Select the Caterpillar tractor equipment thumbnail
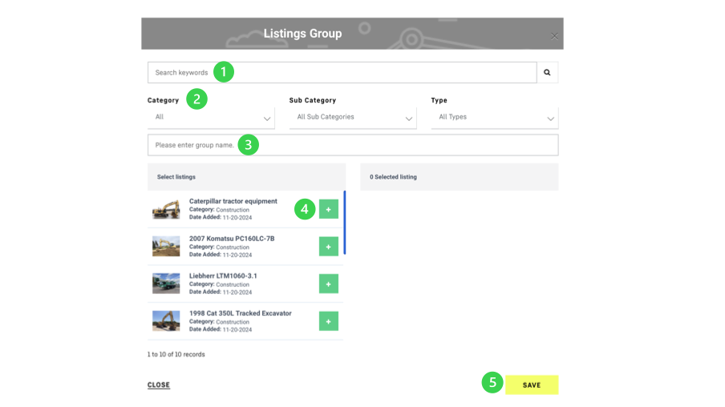This screenshot has width=725, height=407. tap(166, 209)
